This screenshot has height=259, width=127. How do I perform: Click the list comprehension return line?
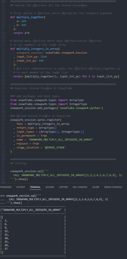pos(66,76)
